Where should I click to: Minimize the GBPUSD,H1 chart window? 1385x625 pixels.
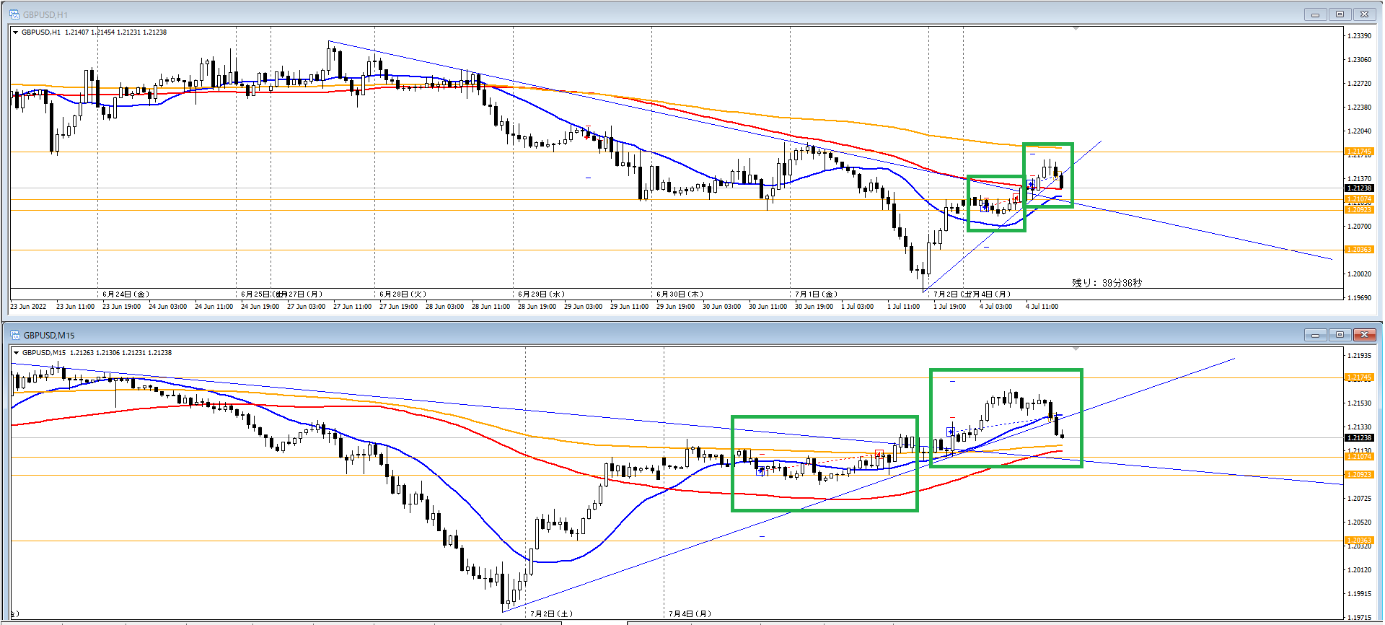1315,14
